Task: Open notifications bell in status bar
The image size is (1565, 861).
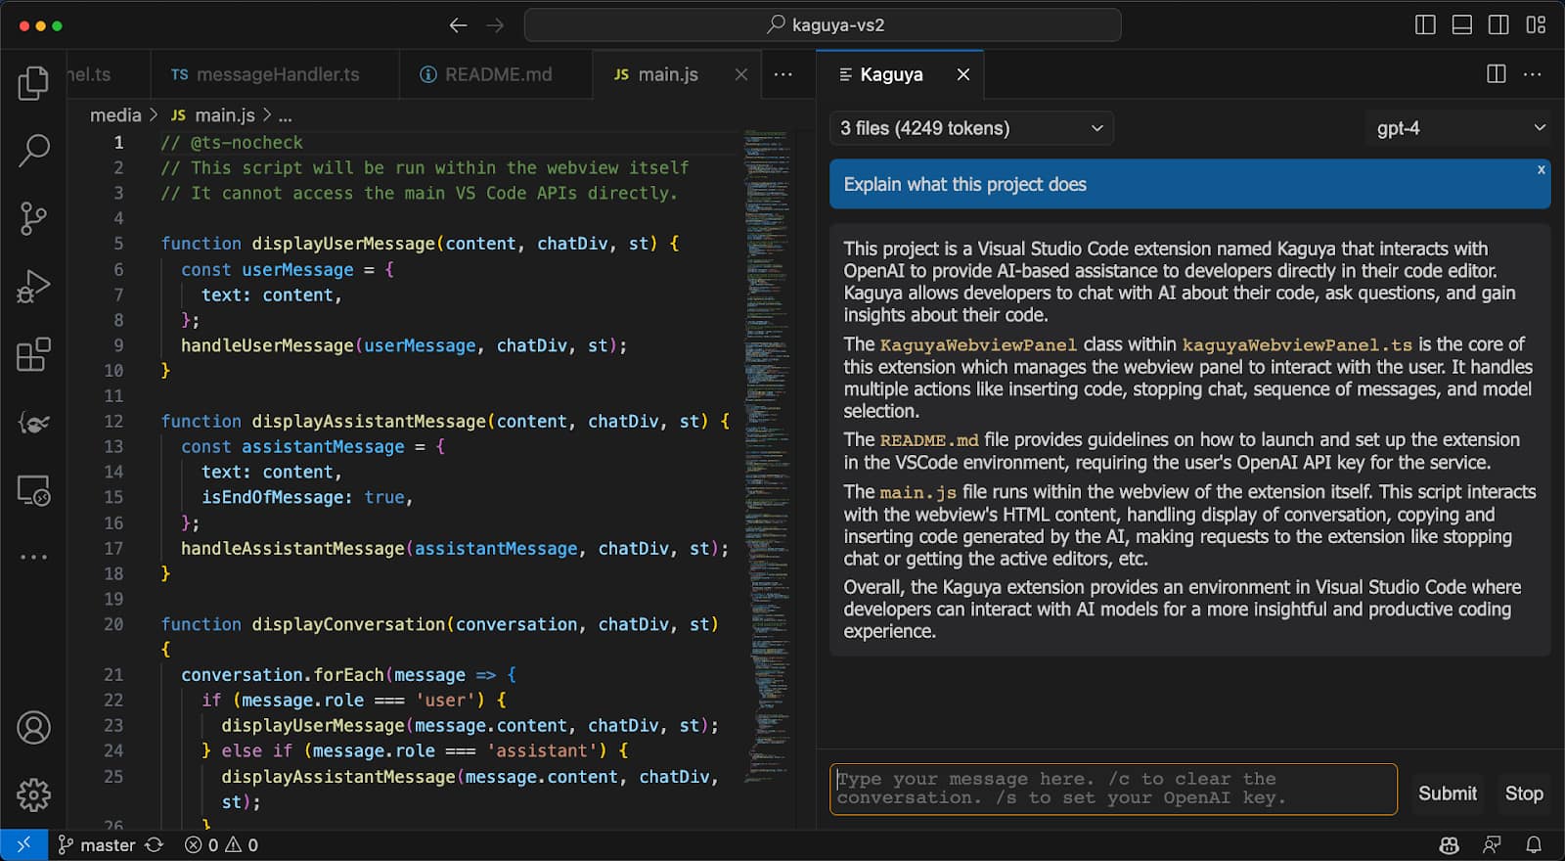Action: click(1534, 845)
